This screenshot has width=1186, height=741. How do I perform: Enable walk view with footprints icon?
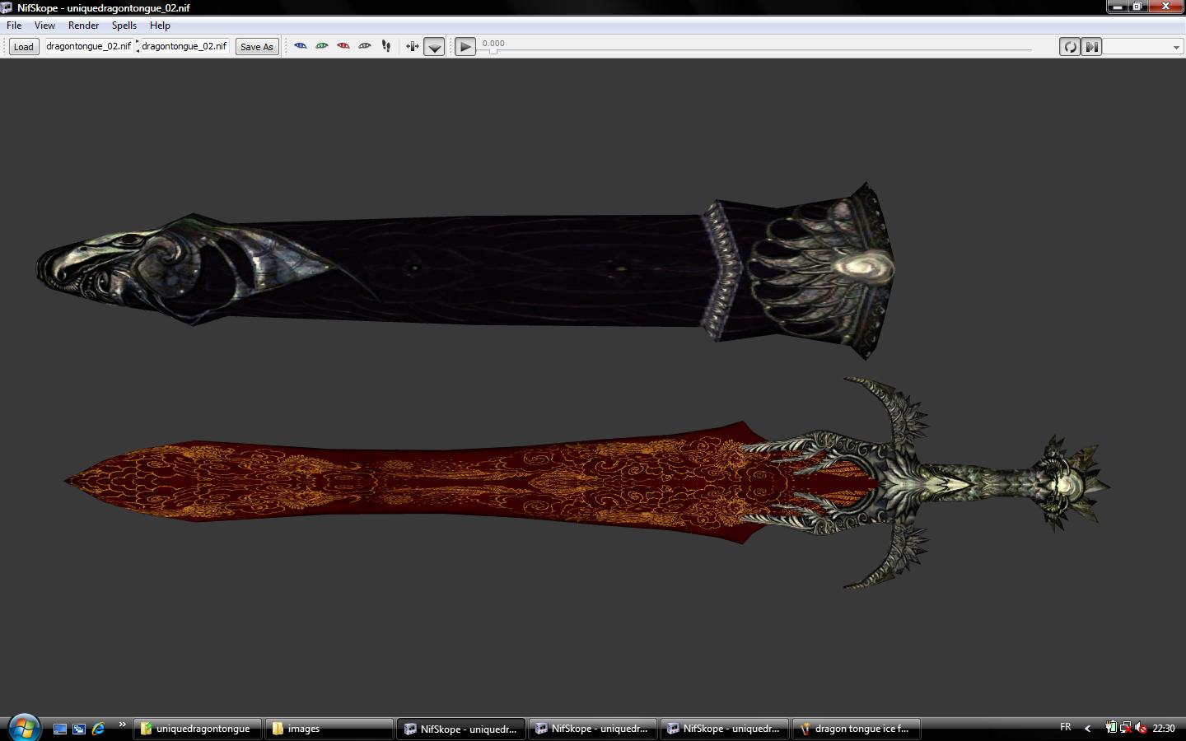tap(386, 46)
